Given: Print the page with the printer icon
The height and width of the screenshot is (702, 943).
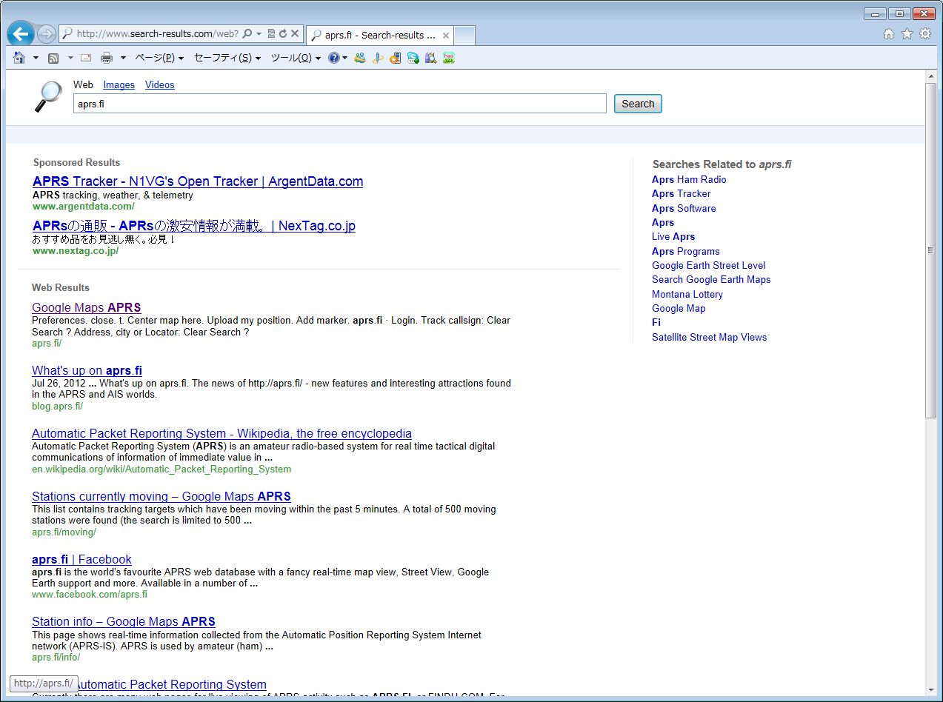Looking at the screenshot, I should pyautogui.click(x=107, y=58).
